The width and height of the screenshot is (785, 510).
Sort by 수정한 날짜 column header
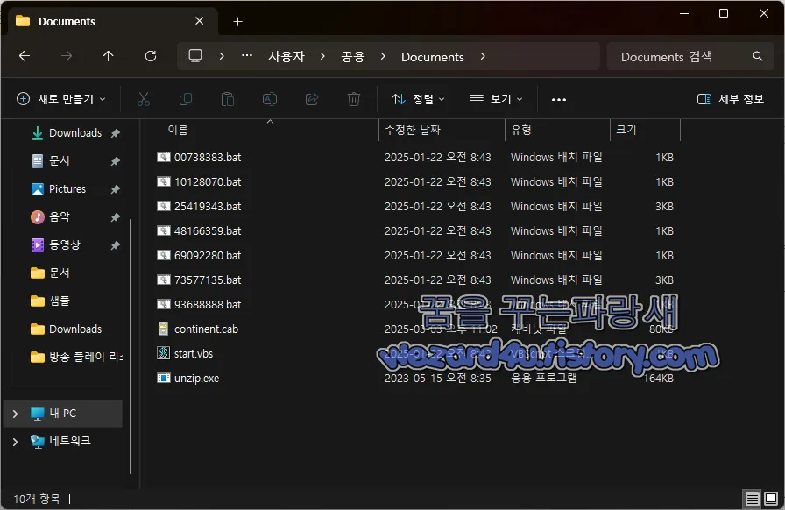(413, 131)
